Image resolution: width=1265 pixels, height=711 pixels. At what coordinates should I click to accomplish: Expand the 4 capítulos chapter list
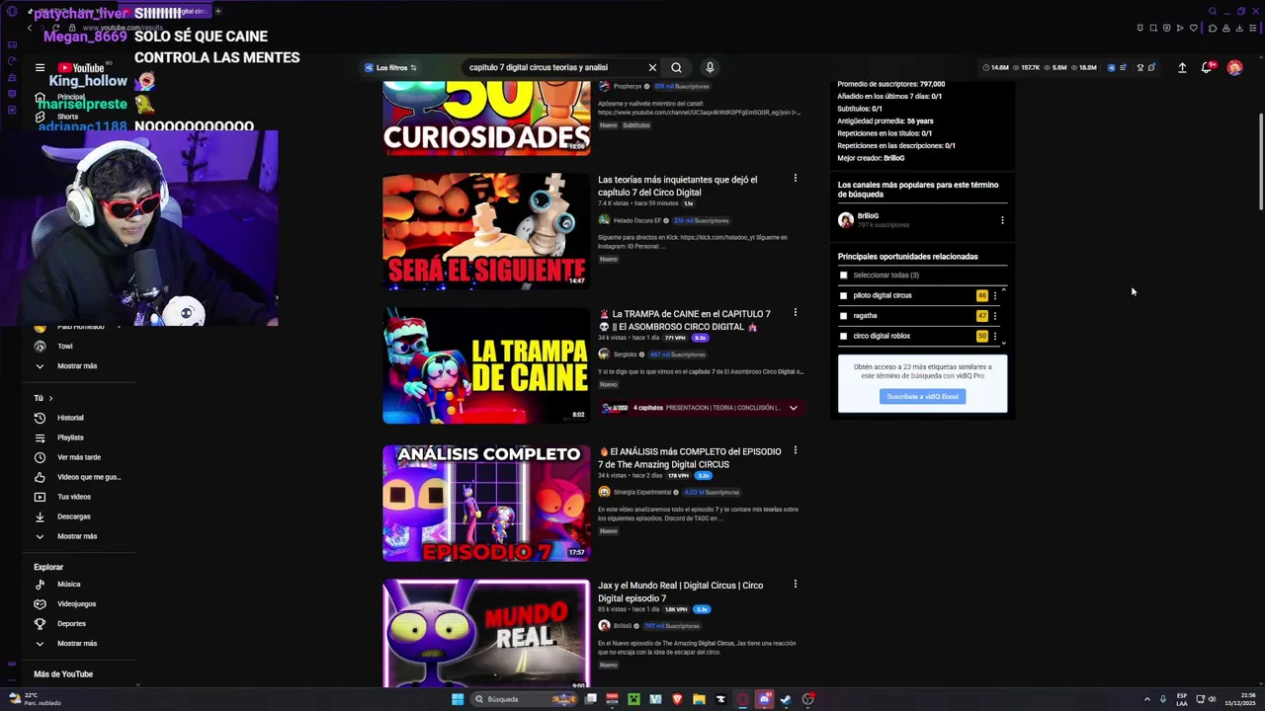pos(793,408)
